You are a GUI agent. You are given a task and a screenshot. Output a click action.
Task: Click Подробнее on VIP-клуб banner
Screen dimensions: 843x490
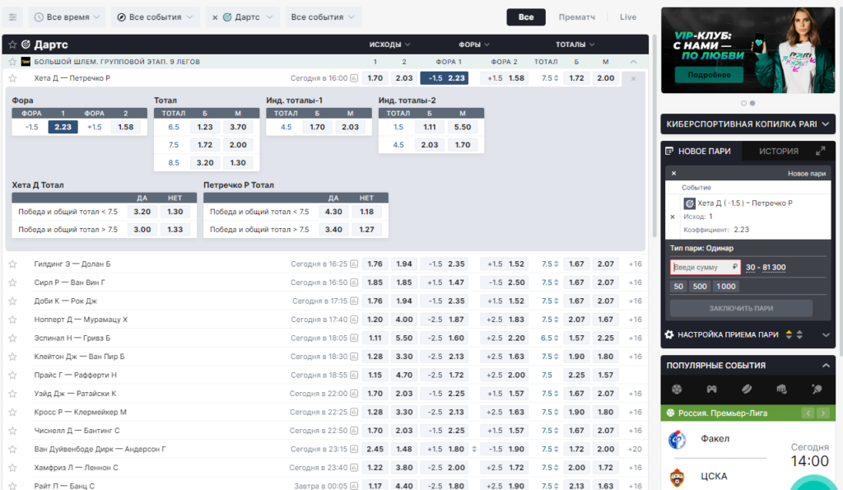pos(709,75)
